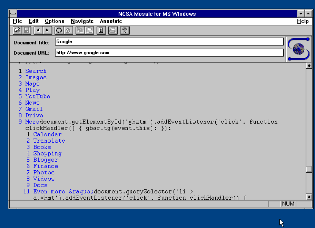Click the download arrow toolbar icon
Image resolution: width=315 pixels, height=228 pixels.
pos(101,30)
